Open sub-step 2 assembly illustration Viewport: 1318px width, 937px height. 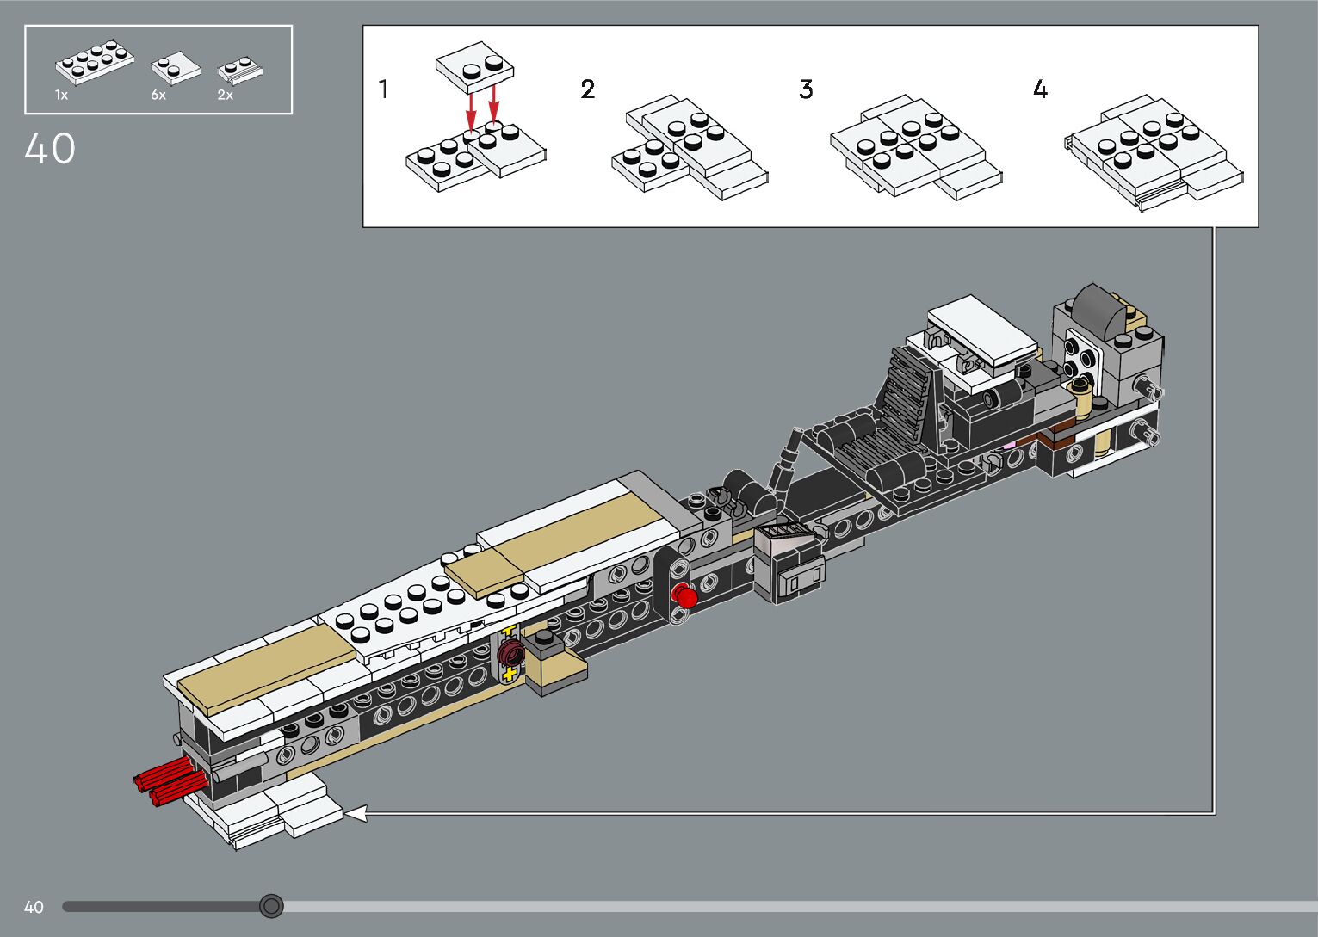pos(689,148)
